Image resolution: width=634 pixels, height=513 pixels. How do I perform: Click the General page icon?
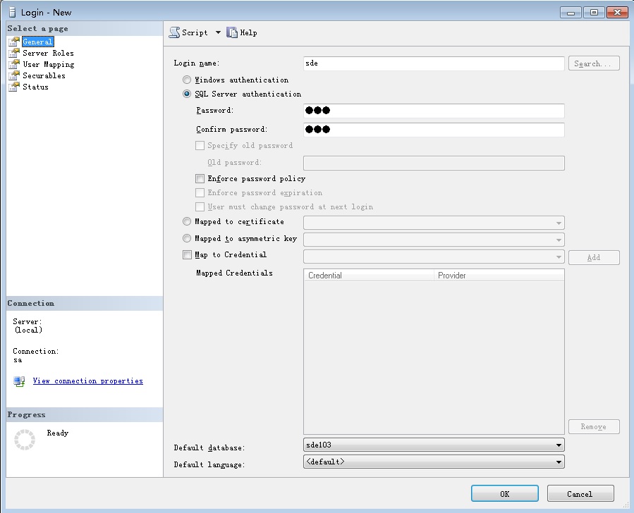pyautogui.click(x=14, y=41)
